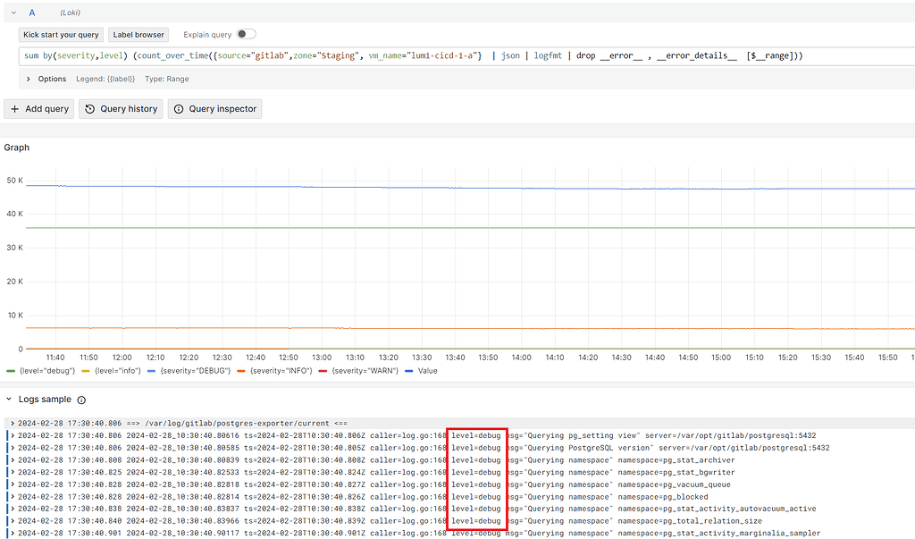Click the info icon beside Logs sample
Viewport: 915px width, 539px height.
click(80, 400)
